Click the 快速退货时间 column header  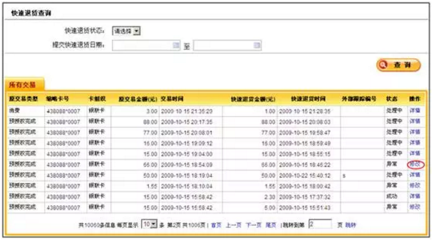pos(308,99)
